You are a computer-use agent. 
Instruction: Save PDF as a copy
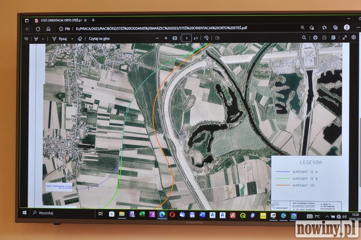coord(333,38)
